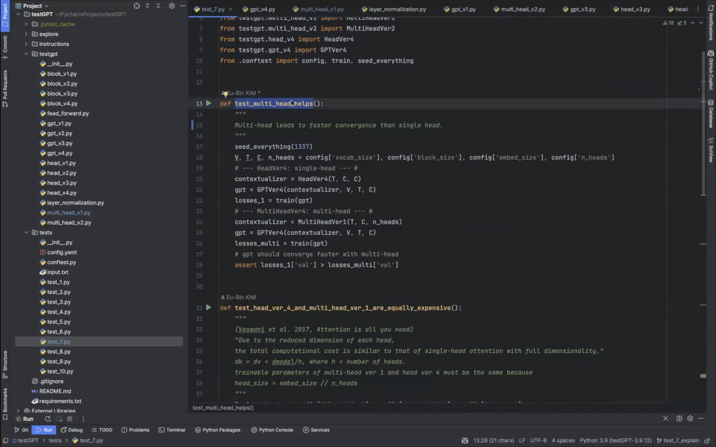Click the test_7_explain git branch widget
The width and height of the screenshot is (716, 447).
pyautogui.click(x=678, y=440)
